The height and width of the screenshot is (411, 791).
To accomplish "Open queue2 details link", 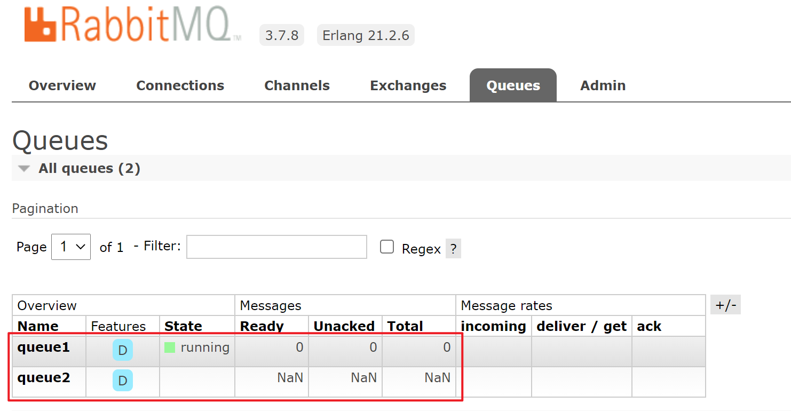I will coord(44,378).
